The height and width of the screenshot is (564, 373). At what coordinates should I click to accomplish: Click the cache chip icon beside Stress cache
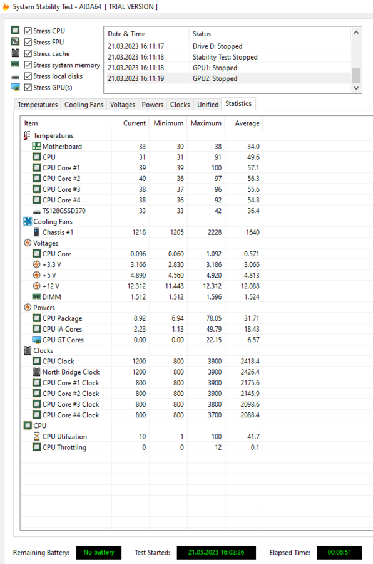(15, 53)
